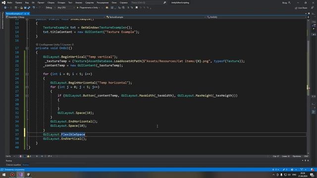Click the search magnifier icon
Screen dimensions: 317x178
coord(164,2)
